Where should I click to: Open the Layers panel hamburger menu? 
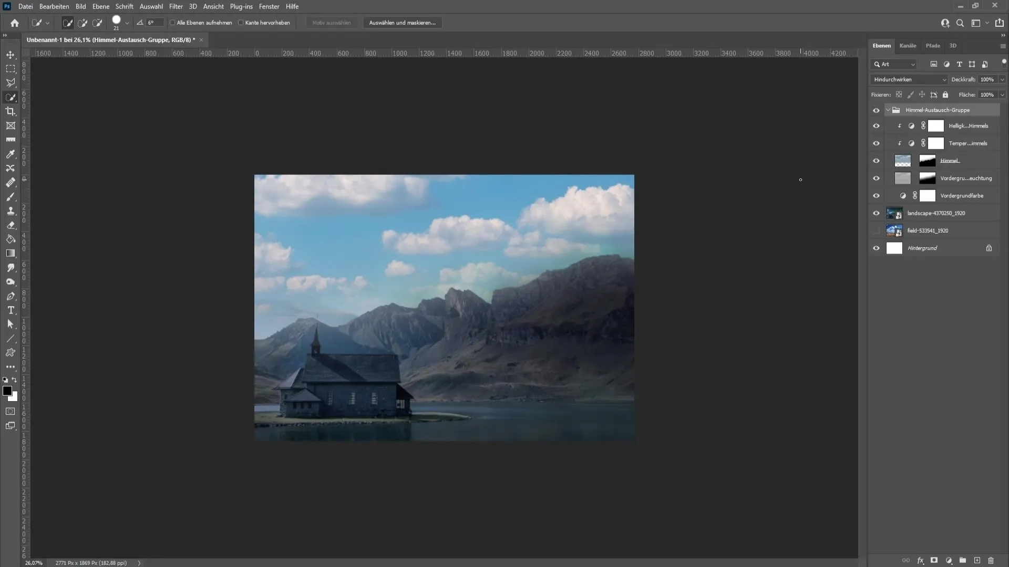(1003, 46)
